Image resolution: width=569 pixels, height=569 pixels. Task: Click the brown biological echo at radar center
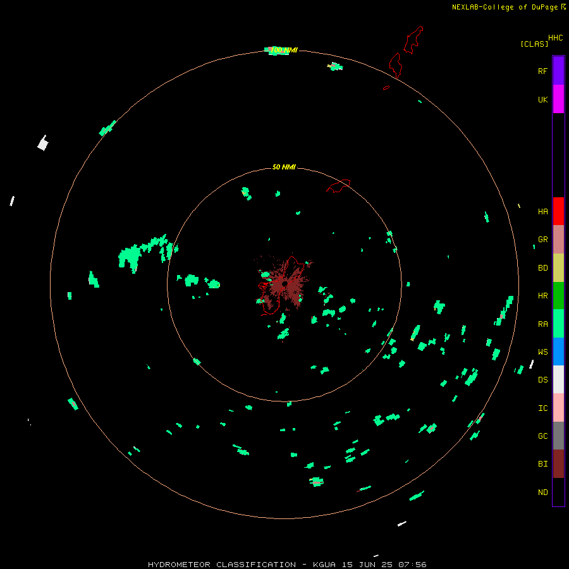coord(285,285)
